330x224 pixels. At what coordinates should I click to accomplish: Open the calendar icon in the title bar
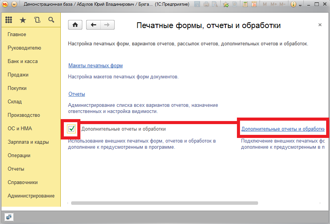pos(254,5)
